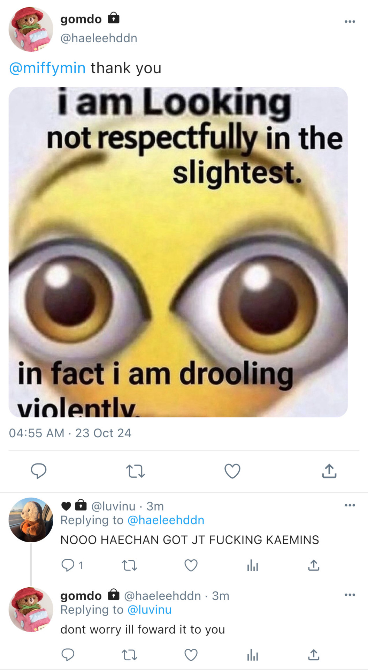Viewport: 368px width, 670px height.
Task: Reply to the main gomdo tweet
Action: point(39,471)
